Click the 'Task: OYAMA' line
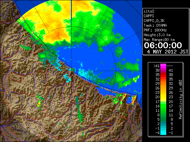This screenshot has width=190, height=142. pos(155,25)
